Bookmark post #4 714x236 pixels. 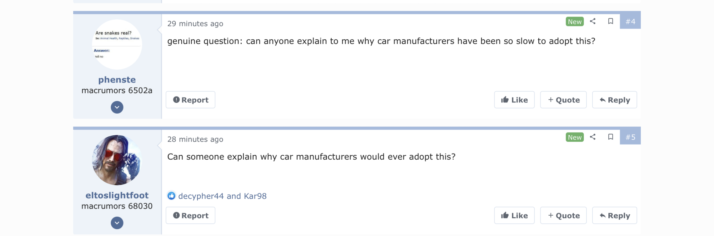tap(610, 21)
